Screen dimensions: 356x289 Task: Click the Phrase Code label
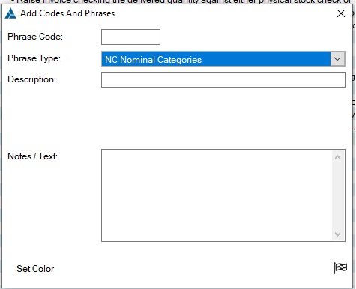35,37
